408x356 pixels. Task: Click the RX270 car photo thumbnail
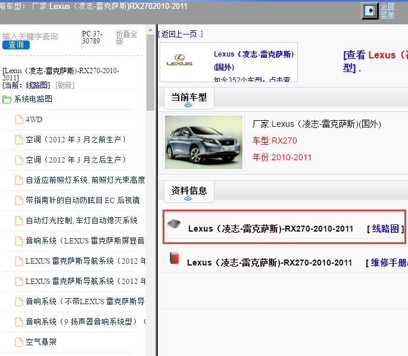[x=204, y=142]
